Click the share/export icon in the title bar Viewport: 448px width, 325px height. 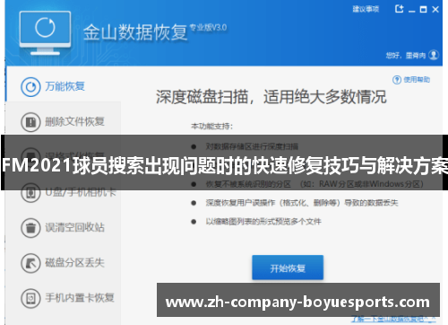399,9
